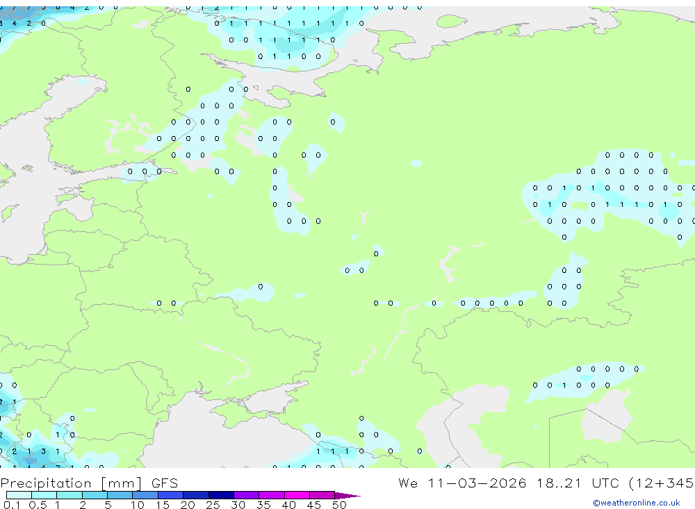Select the 5–10 mm legend color box
Viewport: 695px width, 509px height.
click(x=120, y=495)
